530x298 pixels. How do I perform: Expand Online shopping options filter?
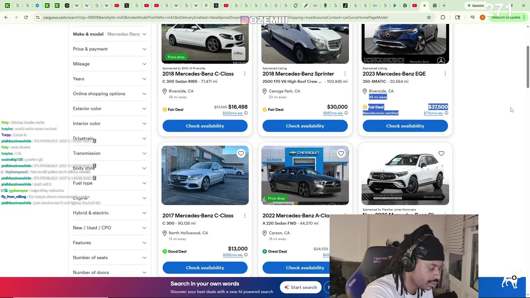pos(110,94)
